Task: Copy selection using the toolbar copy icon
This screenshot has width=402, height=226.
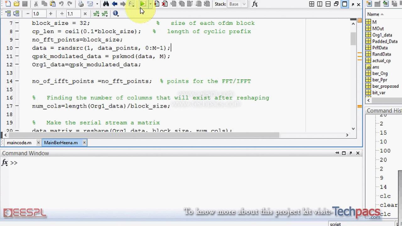Action: [x=44, y=4]
